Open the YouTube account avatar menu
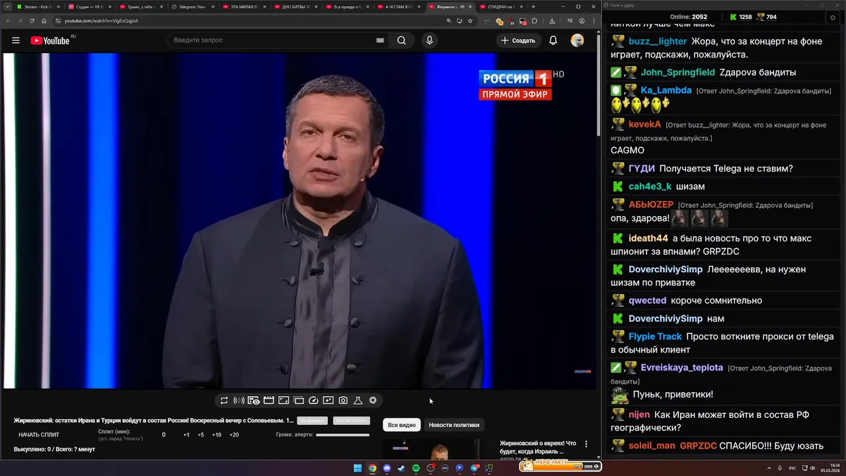Screen dimensions: 846x476 point(578,40)
